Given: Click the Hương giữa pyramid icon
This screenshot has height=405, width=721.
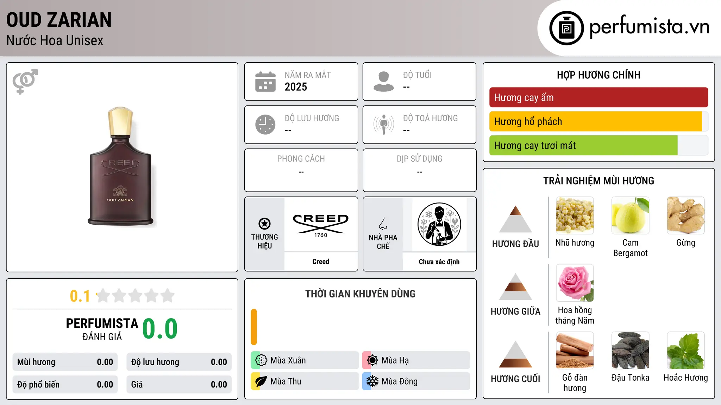Looking at the screenshot, I should [x=515, y=287].
